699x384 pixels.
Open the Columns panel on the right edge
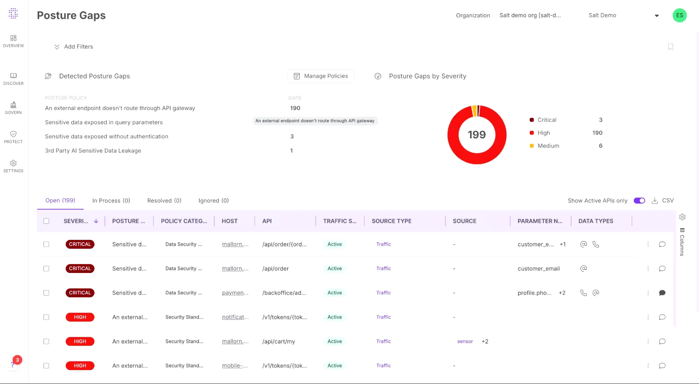682,241
